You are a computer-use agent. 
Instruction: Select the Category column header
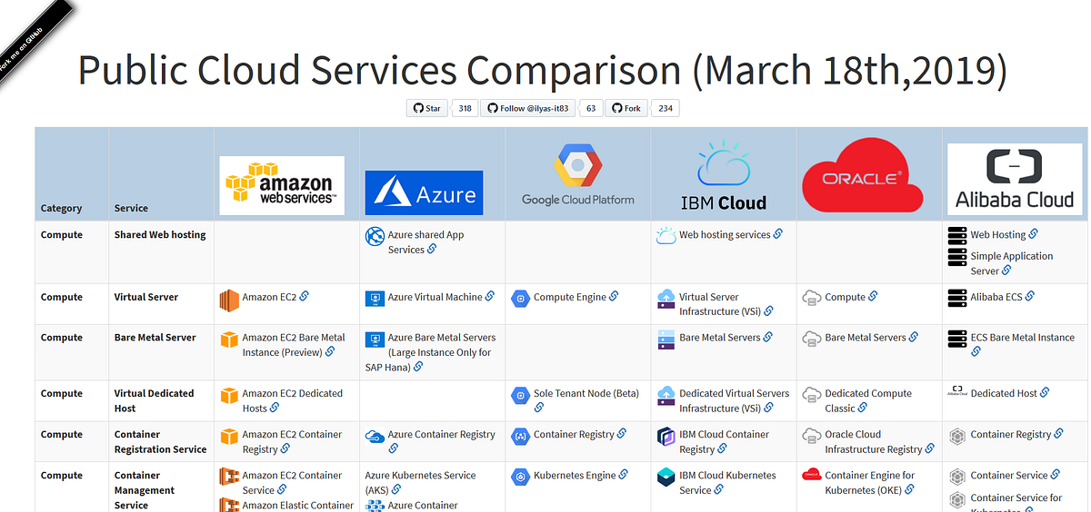pos(61,208)
